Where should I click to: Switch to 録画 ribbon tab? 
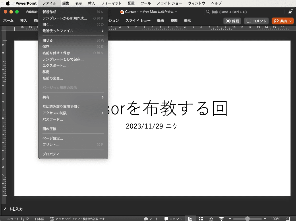coord(160,21)
